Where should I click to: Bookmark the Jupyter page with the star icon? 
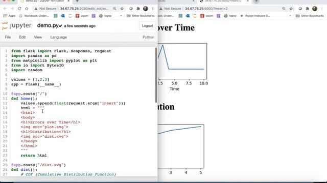pos(122,9)
